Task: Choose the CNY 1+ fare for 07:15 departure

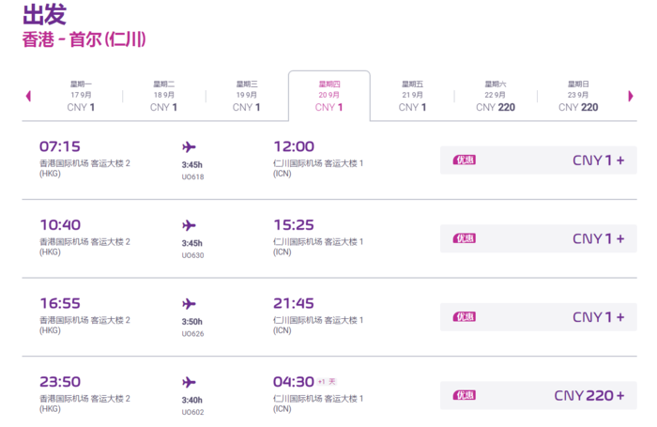Action: click(x=539, y=160)
